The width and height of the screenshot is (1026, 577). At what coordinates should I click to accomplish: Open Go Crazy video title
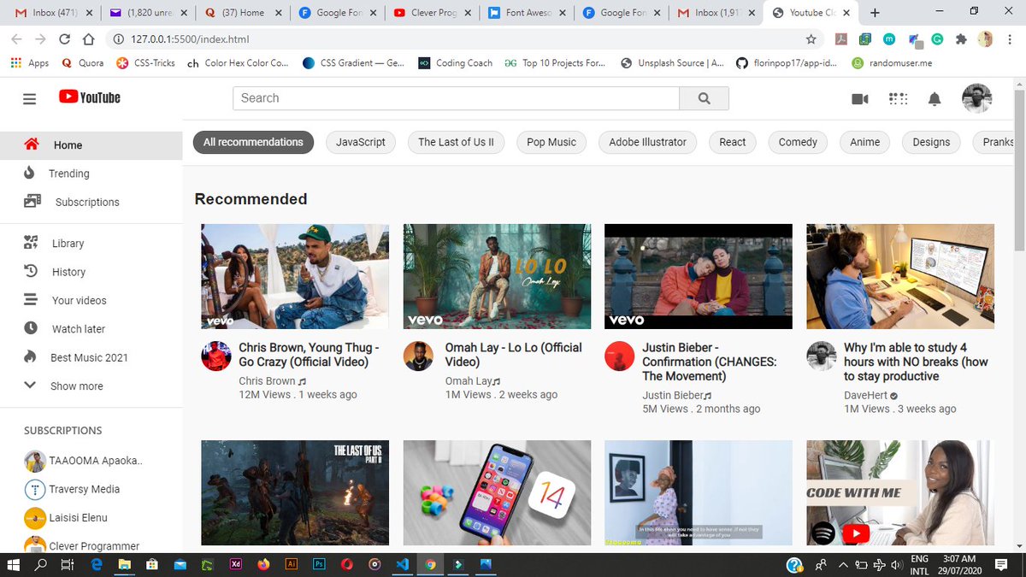click(x=310, y=355)
